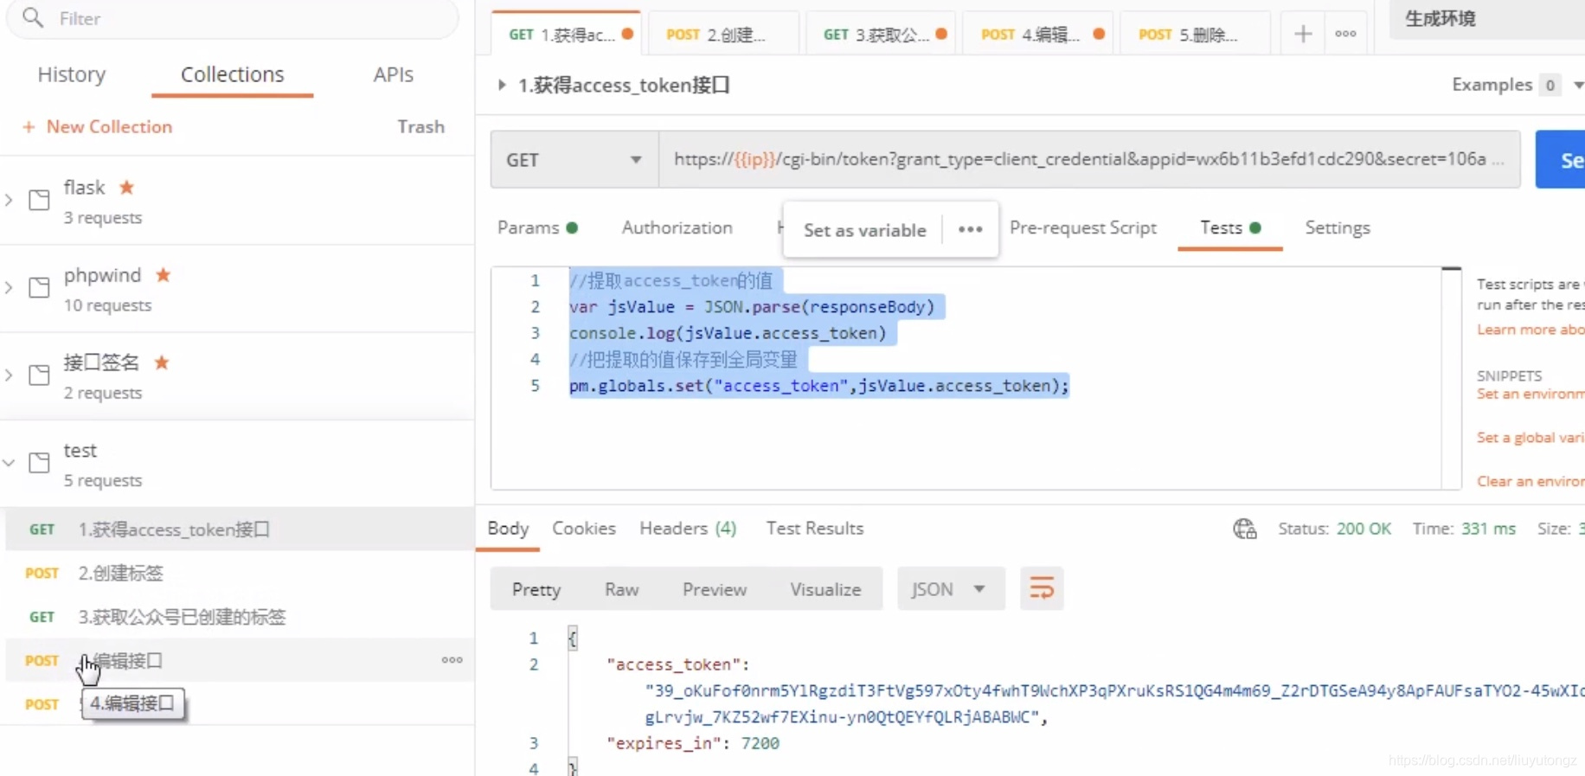The image size is (1585, 776).
Task: Switch to Raw response view
Action: pyautogui.click(x=621, y=589)
